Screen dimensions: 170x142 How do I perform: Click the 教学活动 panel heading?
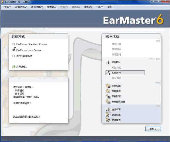112,37
